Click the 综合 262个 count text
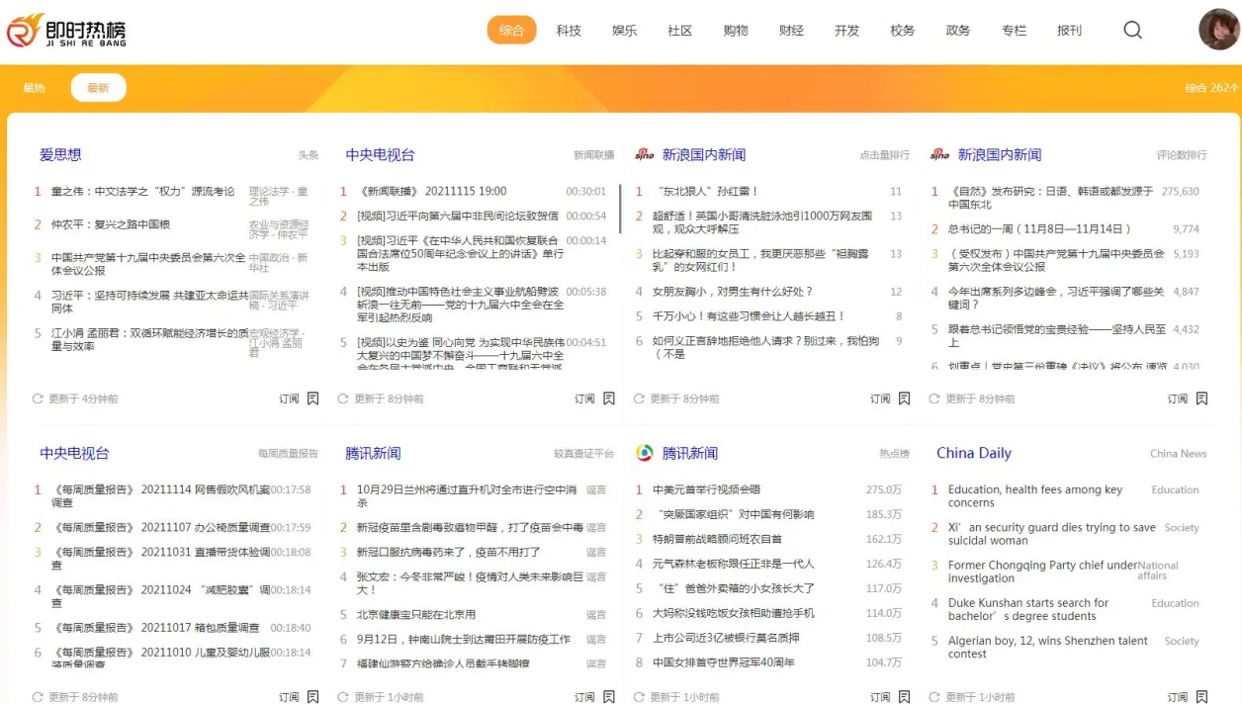 [x=1212, y=88]
